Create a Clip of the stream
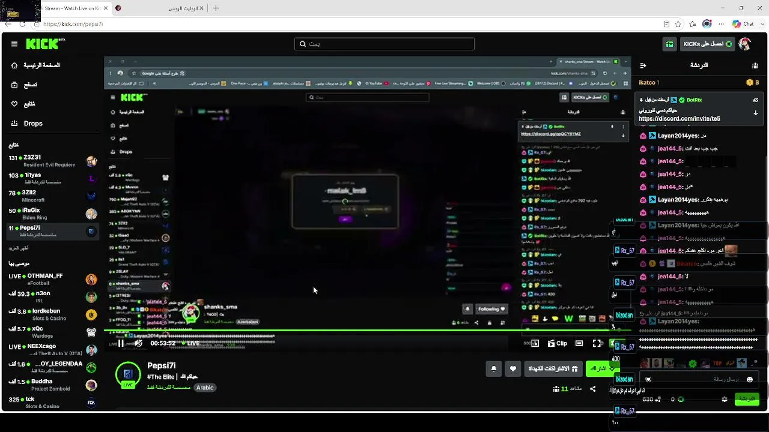Screen dimensions: 769x432 [x=557, y=343]
